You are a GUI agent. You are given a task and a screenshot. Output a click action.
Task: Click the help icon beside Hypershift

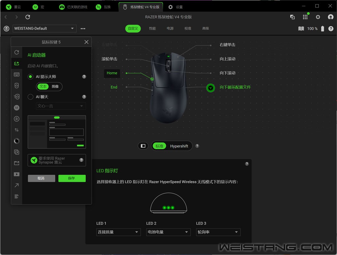coord(197,146)
